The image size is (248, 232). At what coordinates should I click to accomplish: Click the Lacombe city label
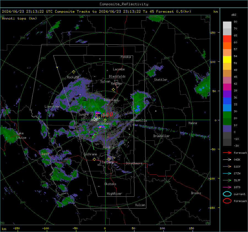click(x=119, y=69)
